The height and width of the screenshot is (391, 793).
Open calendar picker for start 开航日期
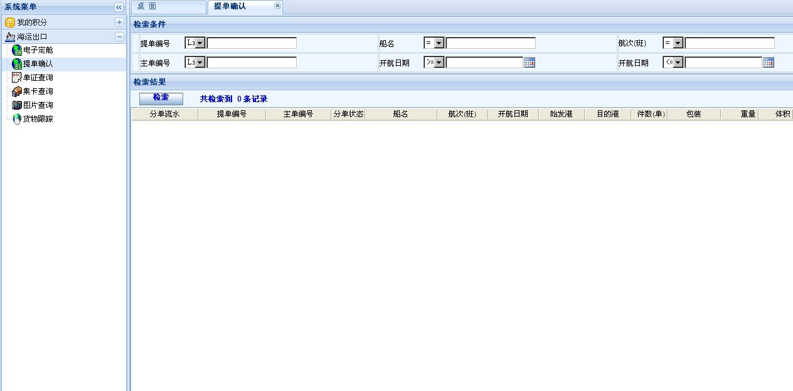(530, 63)
